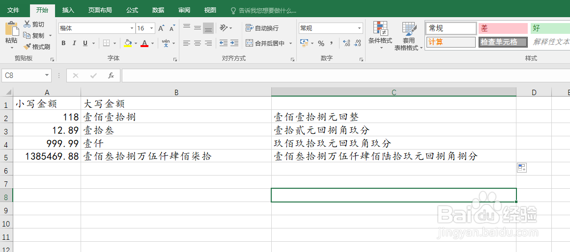Open font size dropdown 16

pyautogui.click(x=151, y=28)
